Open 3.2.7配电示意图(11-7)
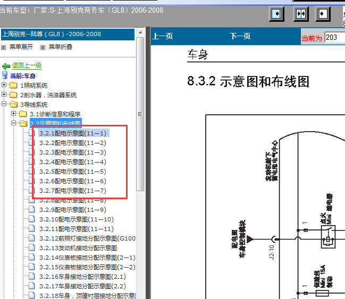Viewport: 345px width, 299px height. (73, 191)
